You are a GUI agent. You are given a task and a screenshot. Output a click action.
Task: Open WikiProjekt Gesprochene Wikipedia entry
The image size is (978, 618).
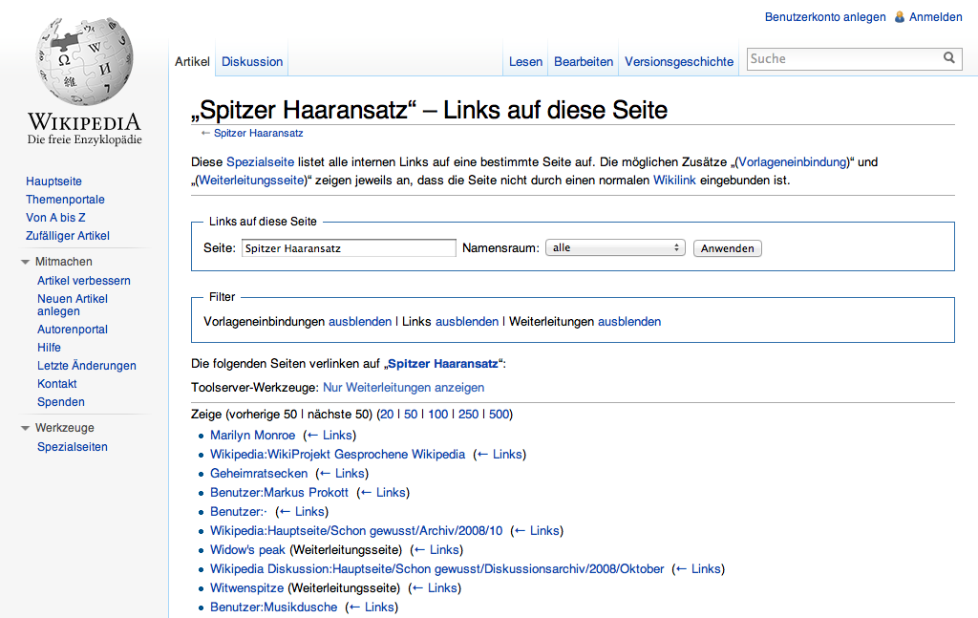337,455
